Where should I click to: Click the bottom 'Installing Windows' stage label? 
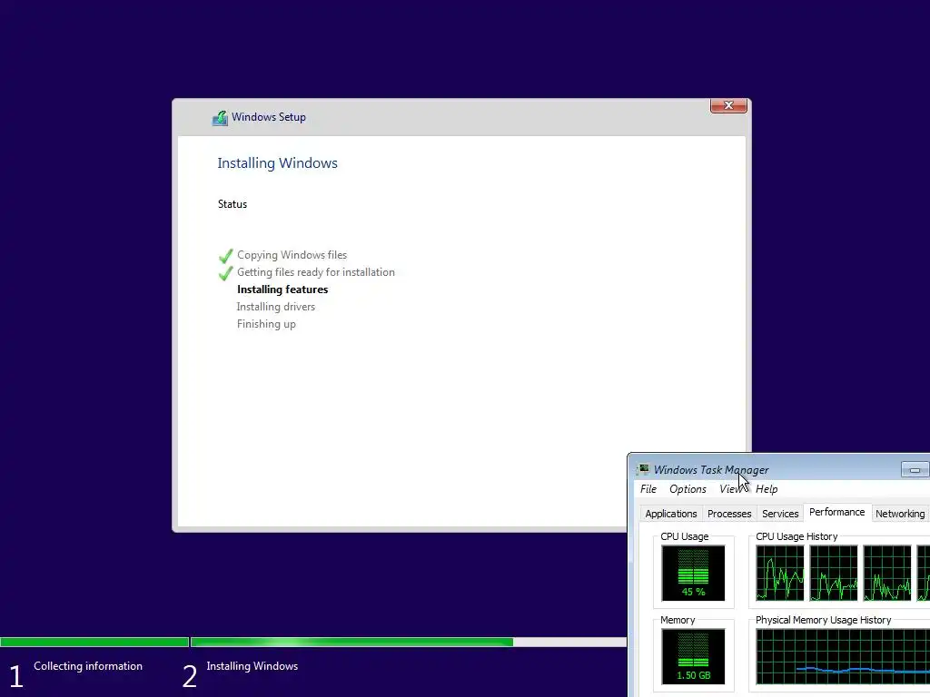pos(252,666)
